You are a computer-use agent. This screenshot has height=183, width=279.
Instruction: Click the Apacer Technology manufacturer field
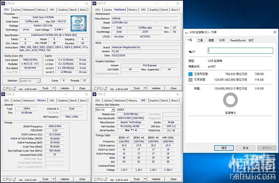pyautogui.click(x=131, y=122)
